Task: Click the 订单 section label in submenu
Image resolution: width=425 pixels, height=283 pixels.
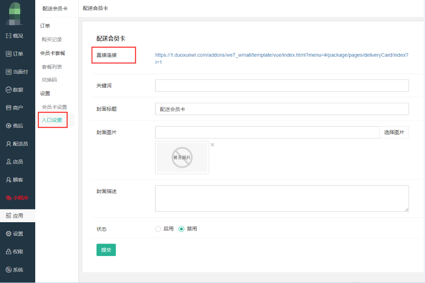Action: pos(45,26)
